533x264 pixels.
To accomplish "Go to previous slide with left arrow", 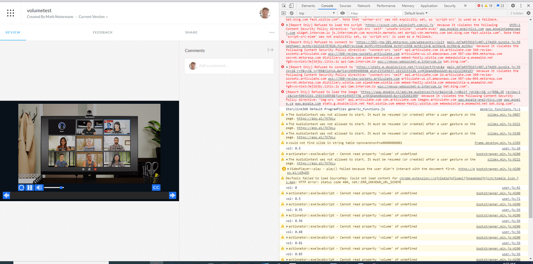I will click(6, 195).
